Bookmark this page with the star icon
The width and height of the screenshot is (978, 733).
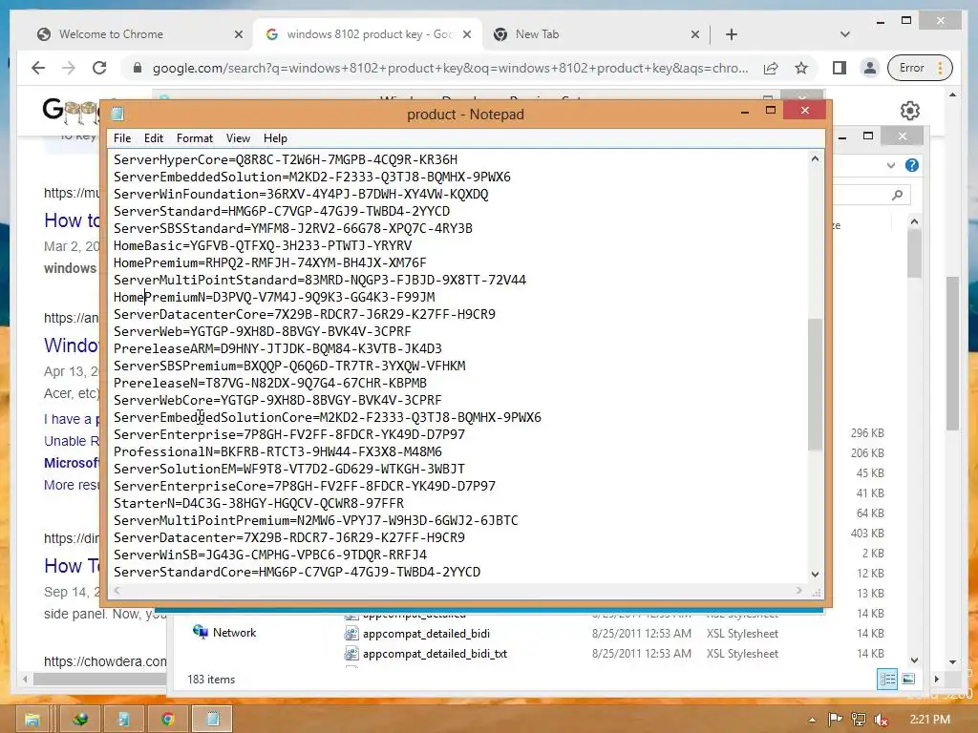[x=801, y=68]
